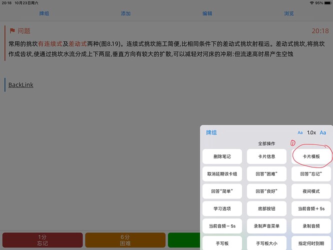The height and width of the screenshot is (250, 333).
Task: Click the status bar date 10月23日周六
Action: [x=26, y=3]
